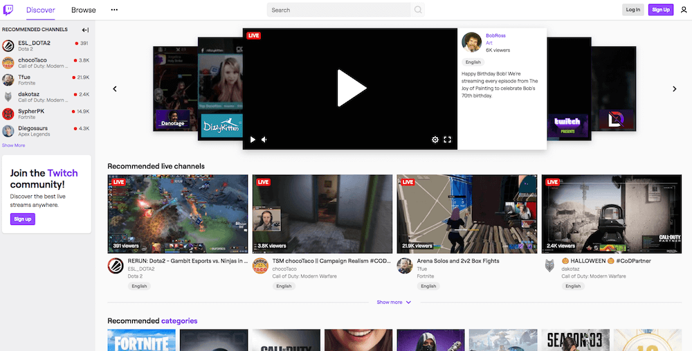Mute the featured player volume
This screenshot has height=351, width=692.
[x=264, y=140]
